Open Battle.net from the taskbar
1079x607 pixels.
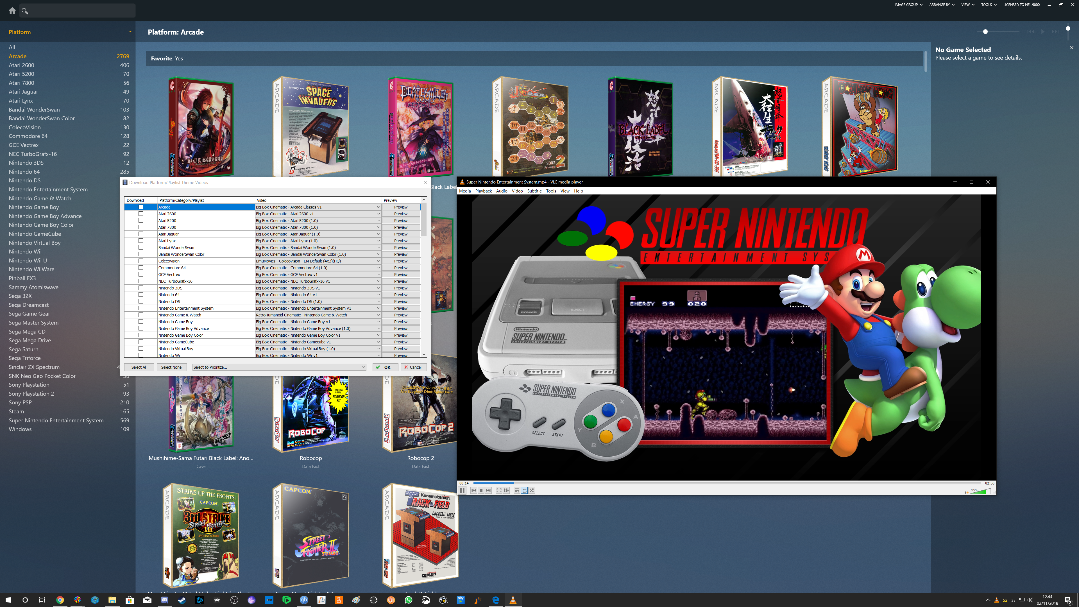click(200, 600)
